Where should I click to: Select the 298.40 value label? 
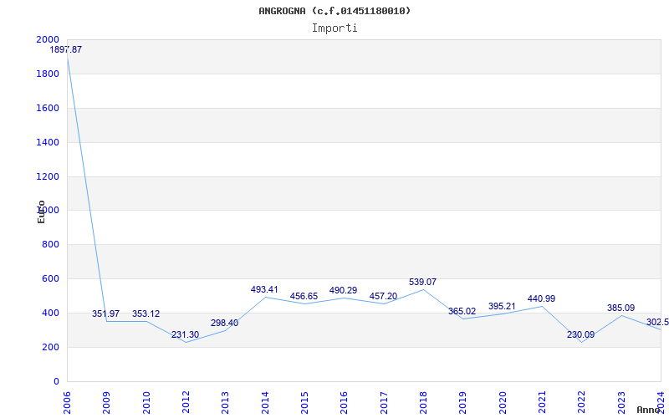pos(224,324)
